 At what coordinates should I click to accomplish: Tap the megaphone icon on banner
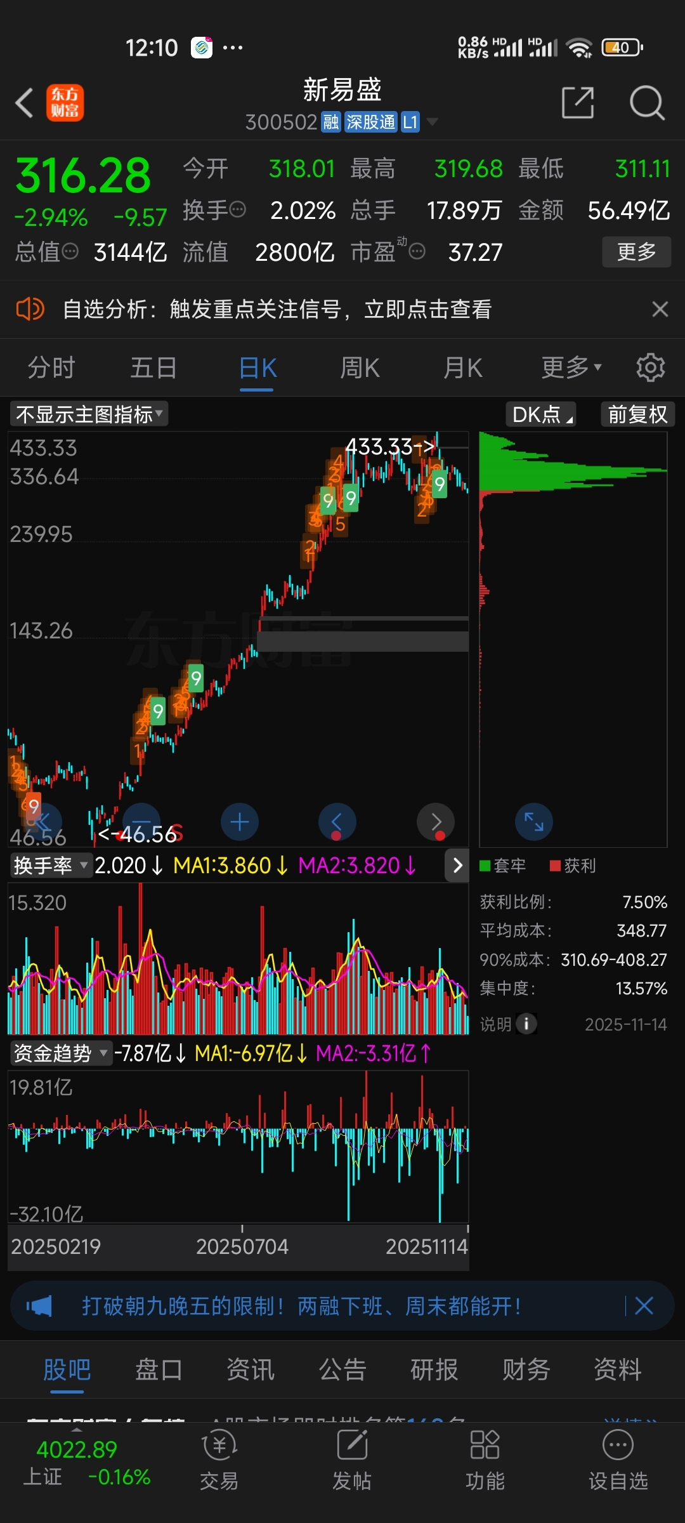click(x=39, y=1306)
